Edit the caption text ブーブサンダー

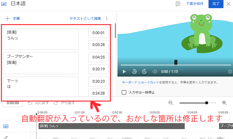click(x=41, y=63)
